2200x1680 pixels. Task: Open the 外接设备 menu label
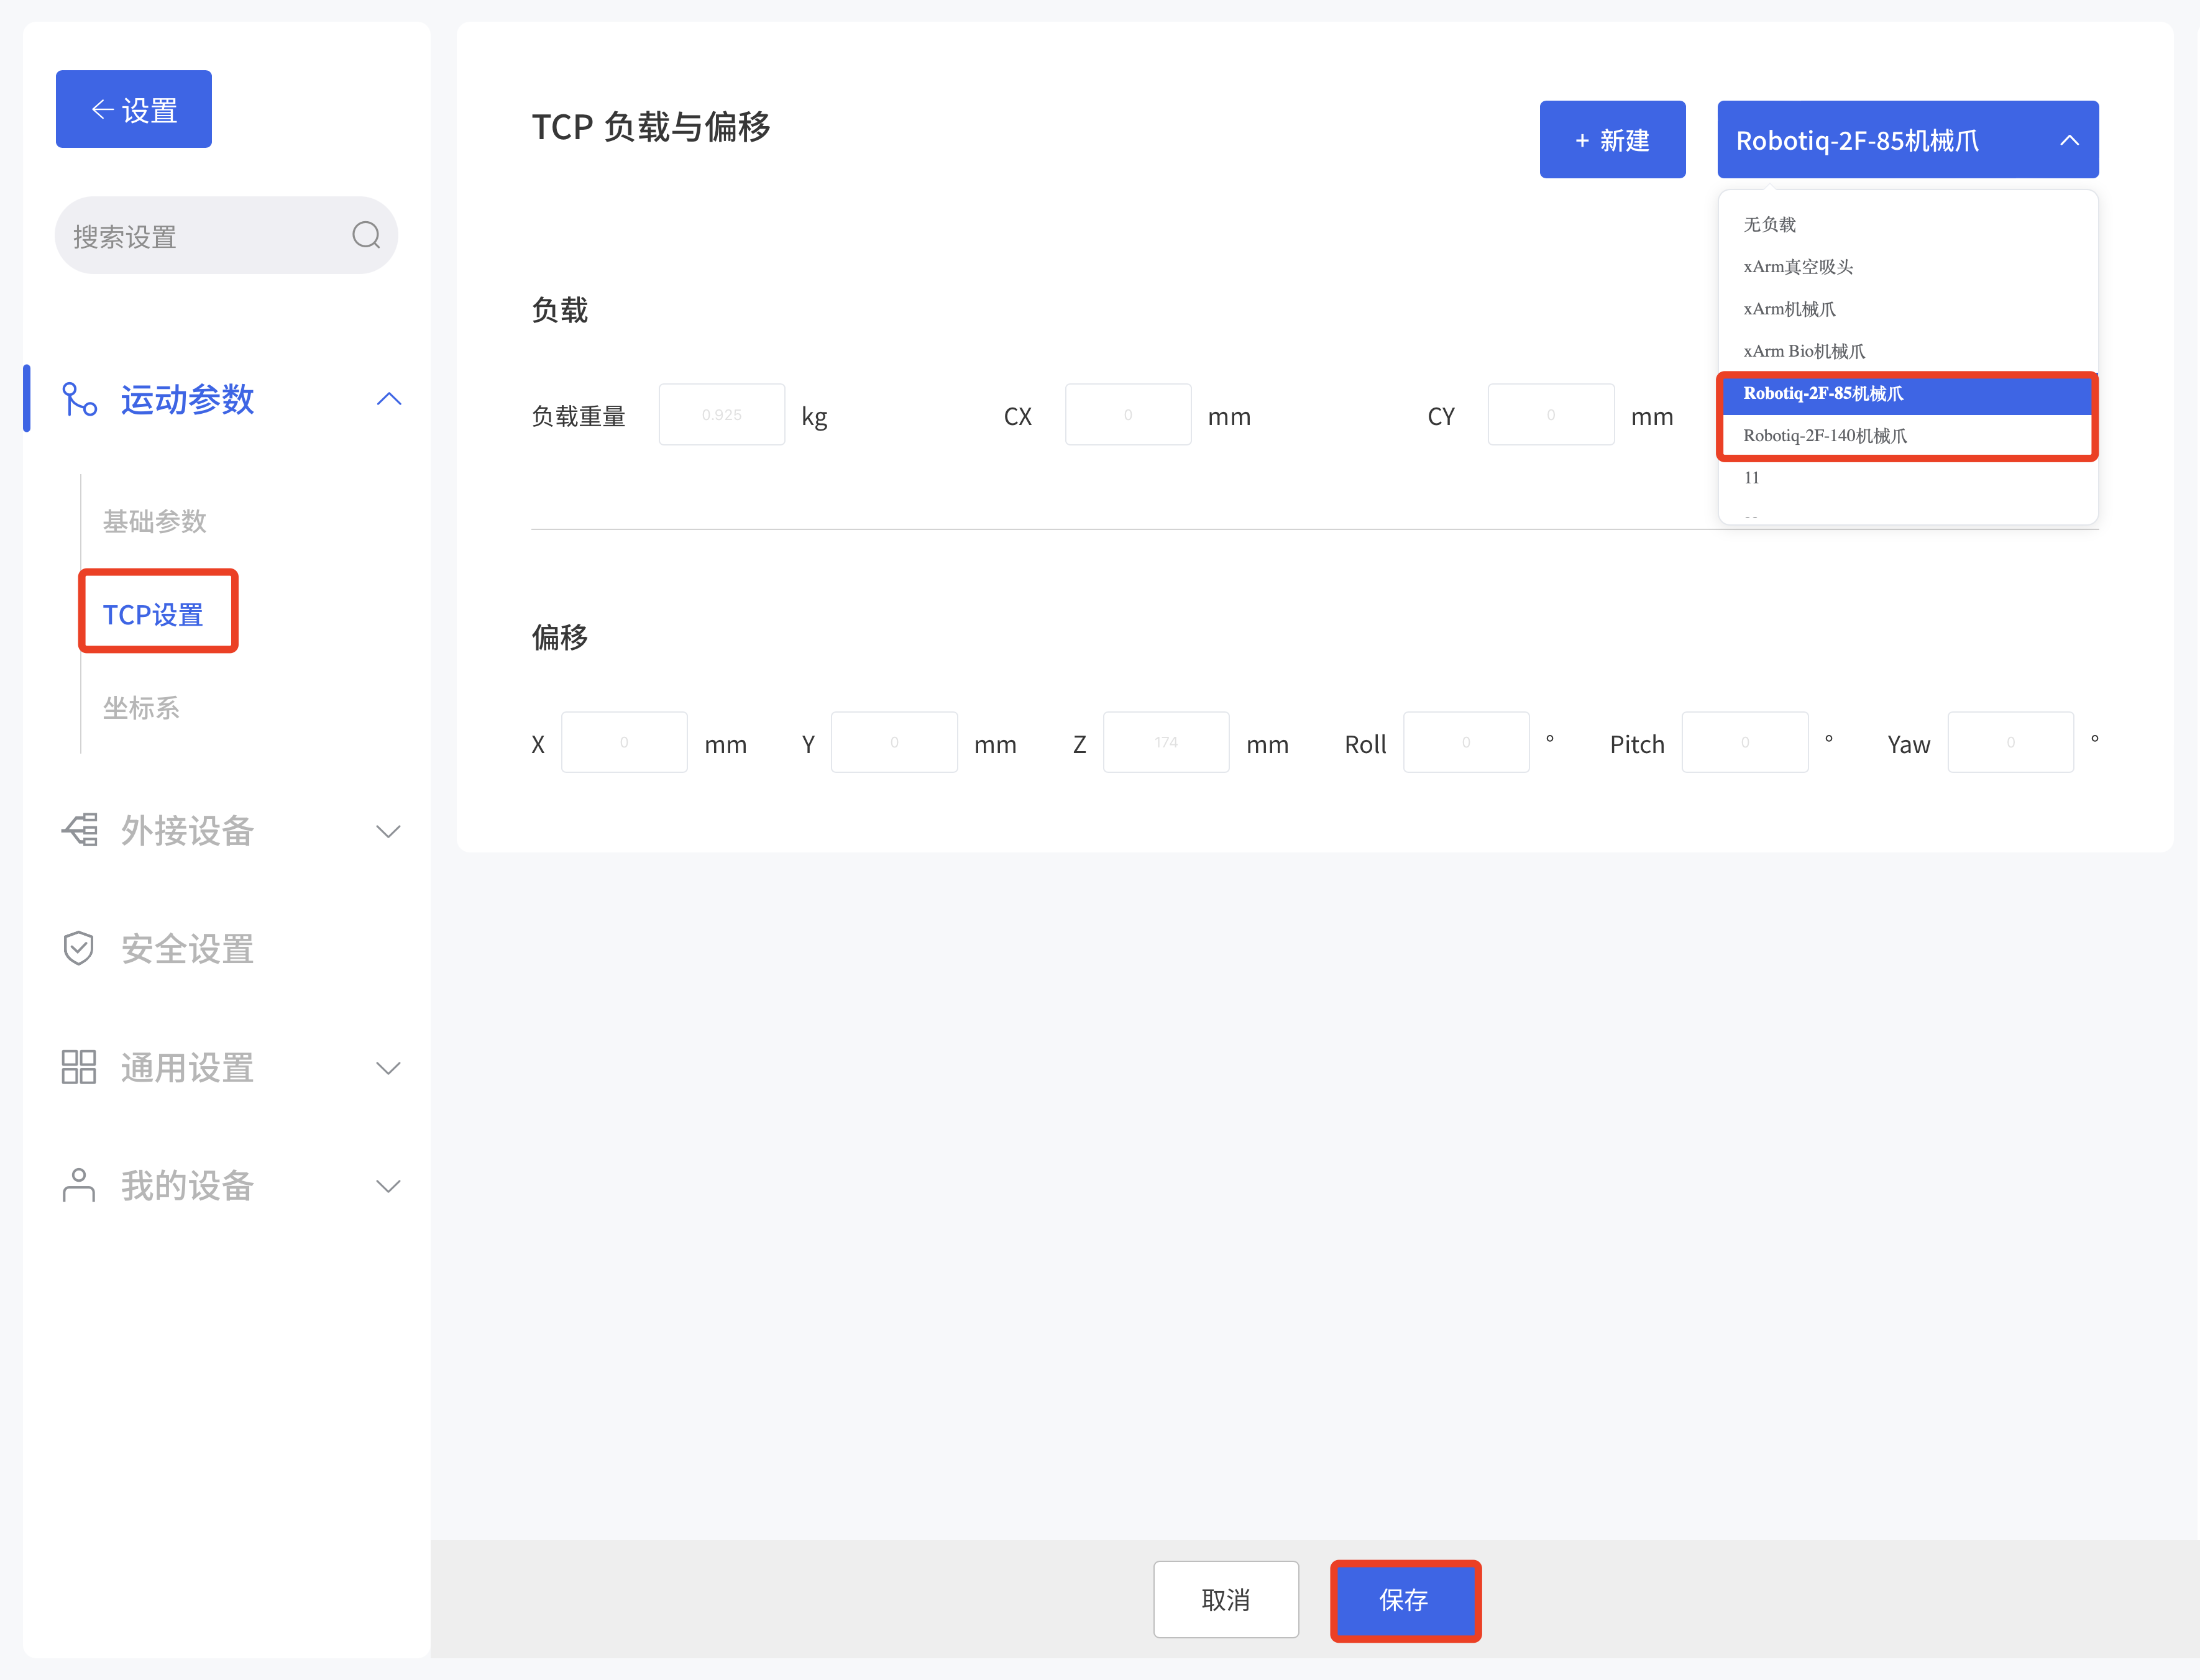click(x=187, y=830)
